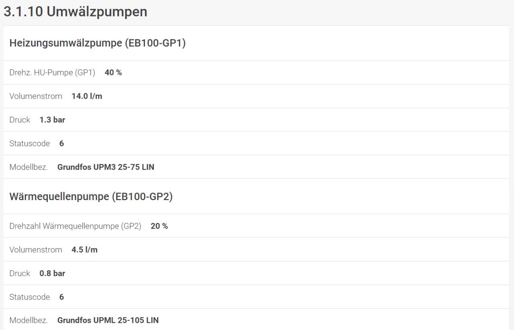514x330 pixels.
Task: Click the 20 % Wärmequellenpumpe speed value
Action: [159, 226]
